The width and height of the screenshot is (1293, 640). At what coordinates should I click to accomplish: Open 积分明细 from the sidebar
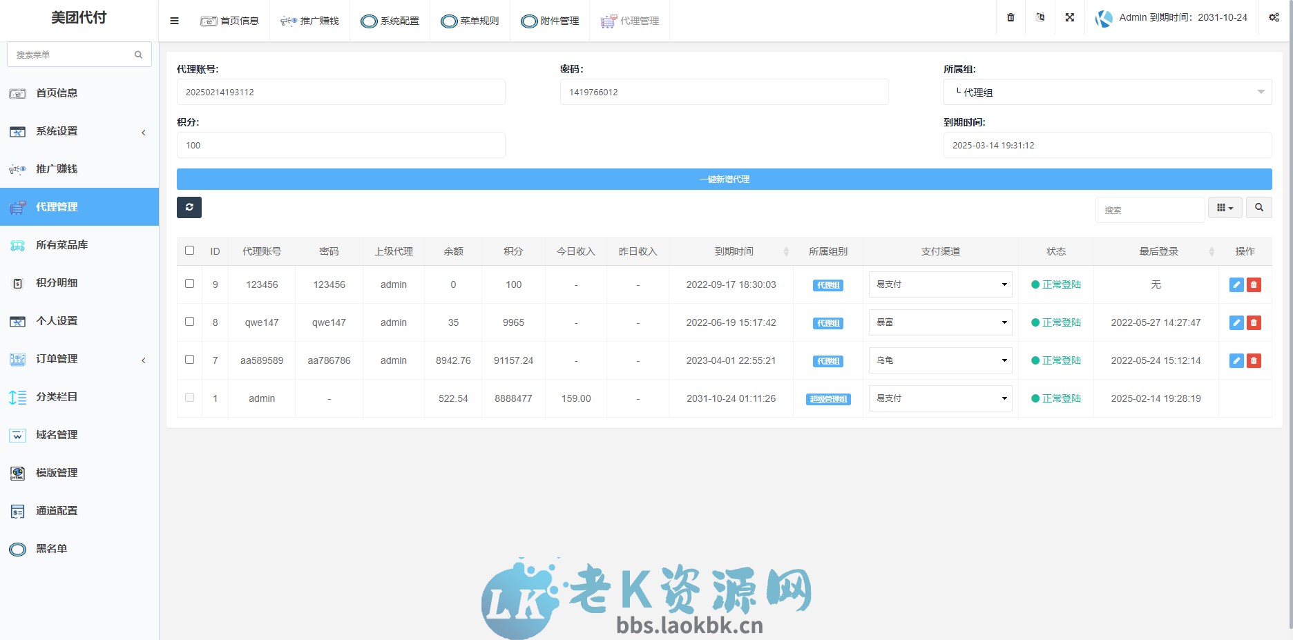(x=55, y=282)
